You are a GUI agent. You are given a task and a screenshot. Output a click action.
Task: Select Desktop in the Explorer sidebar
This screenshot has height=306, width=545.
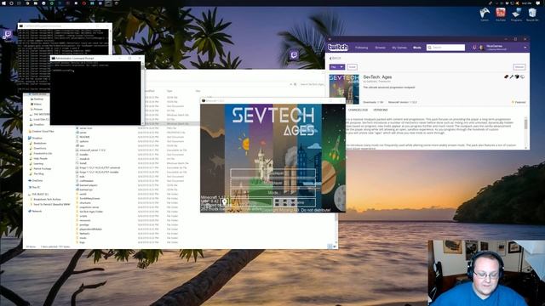coord(38,99)
